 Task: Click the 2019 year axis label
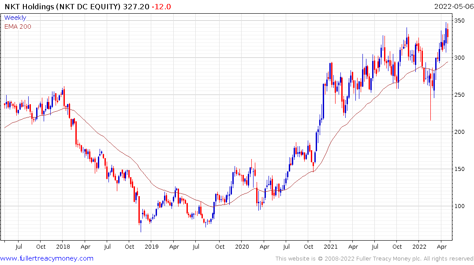(151, 247)
